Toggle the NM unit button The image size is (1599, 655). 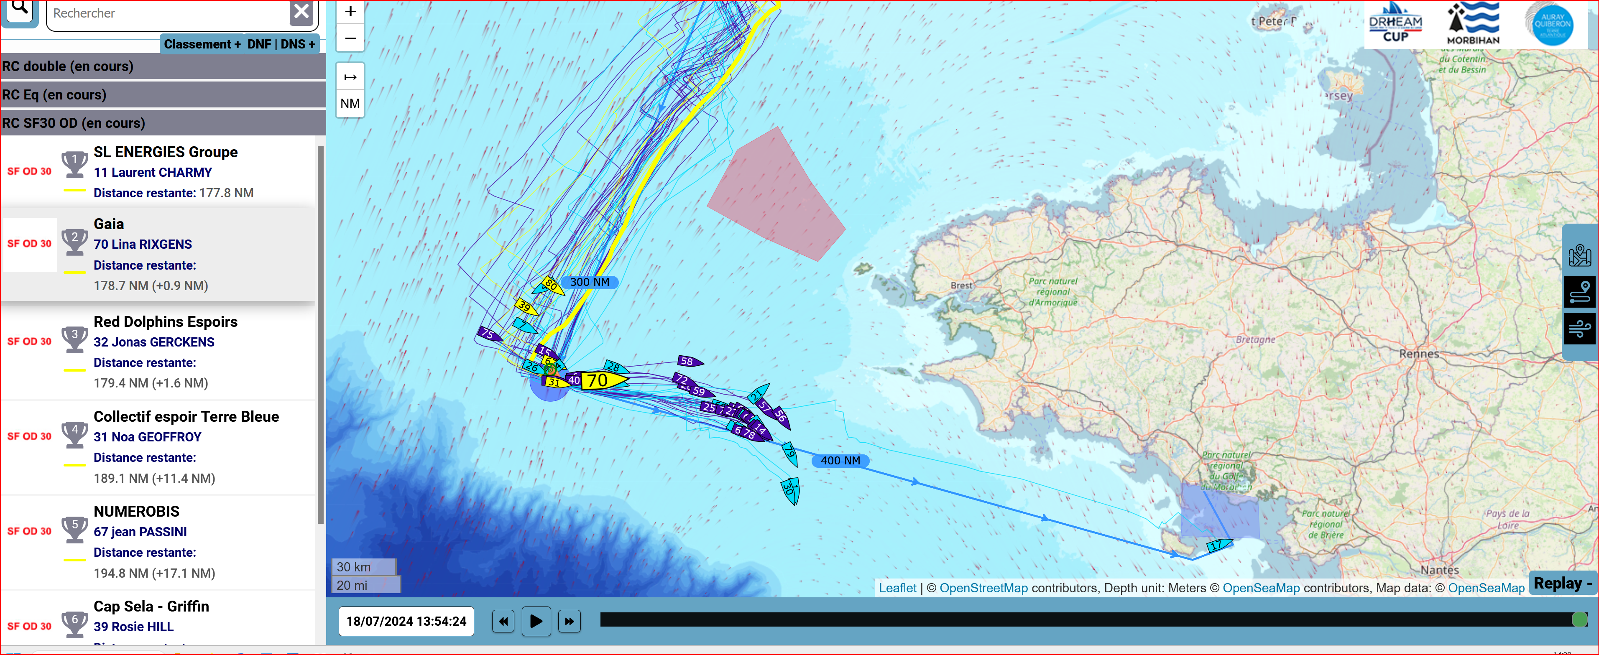(x=350, y=104)
